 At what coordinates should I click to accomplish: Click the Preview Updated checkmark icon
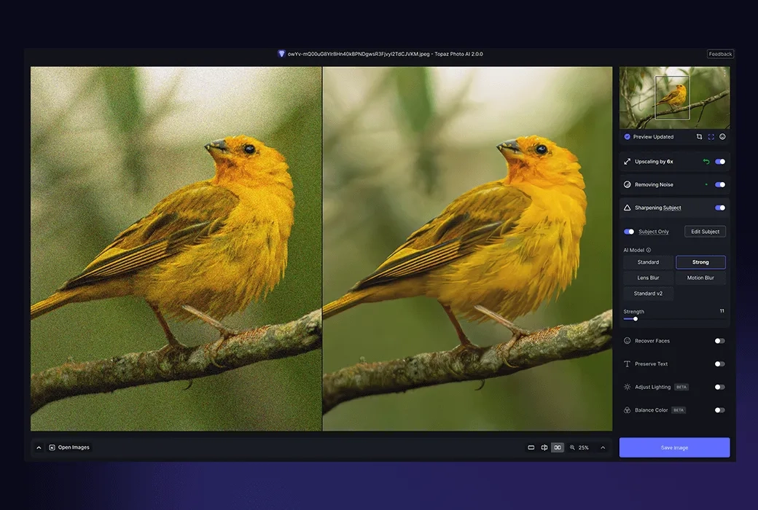coord(627,137)
